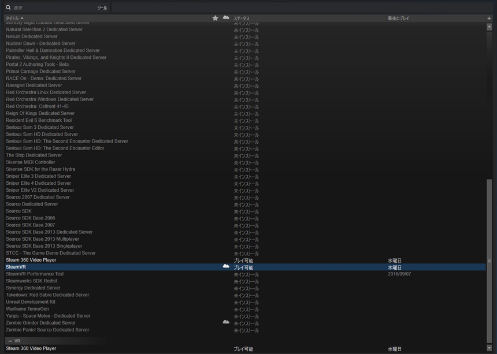
Task: Select Takedown: Red Sabre Dedicated Server
Action: coord(47,294)
